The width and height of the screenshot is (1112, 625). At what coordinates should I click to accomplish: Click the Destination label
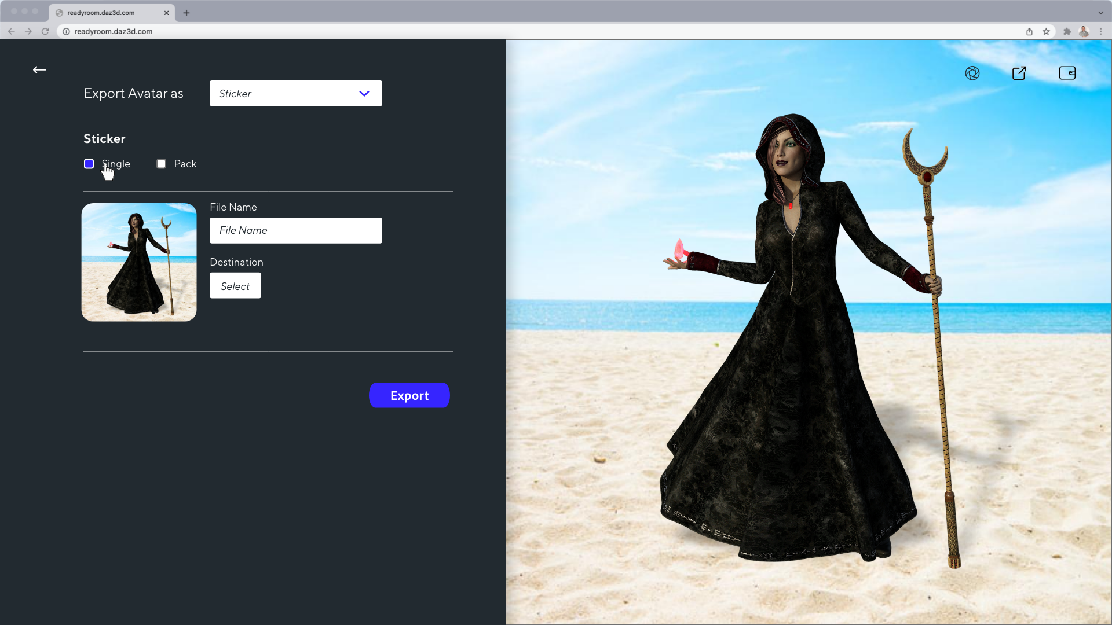click(x=236, y=262)
